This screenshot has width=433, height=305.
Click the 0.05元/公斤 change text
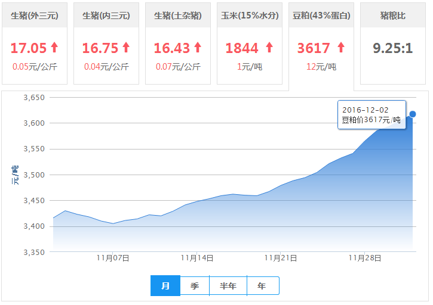pyautogui.click(x=35, y=66)
